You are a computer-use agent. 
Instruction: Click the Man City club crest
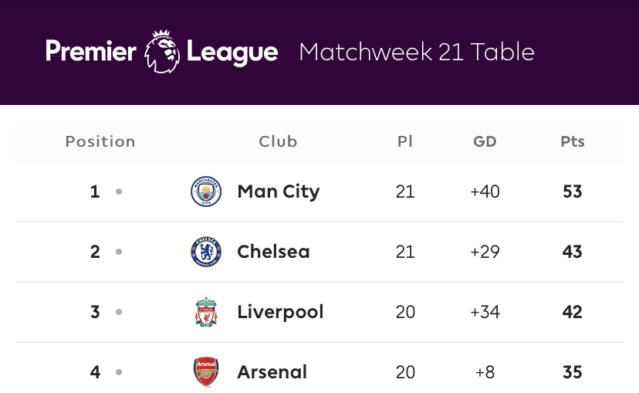coord(206,191)
